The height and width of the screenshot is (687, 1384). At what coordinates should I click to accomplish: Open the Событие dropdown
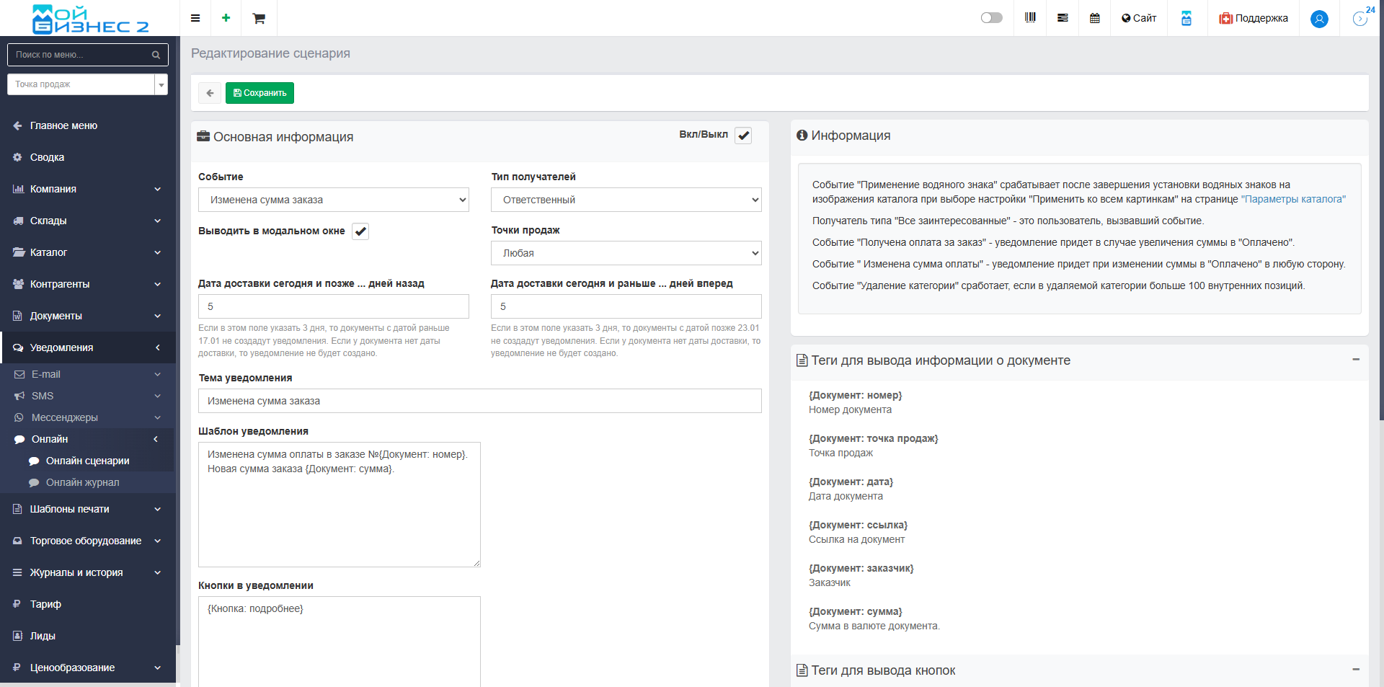click(x=333, y=200)
